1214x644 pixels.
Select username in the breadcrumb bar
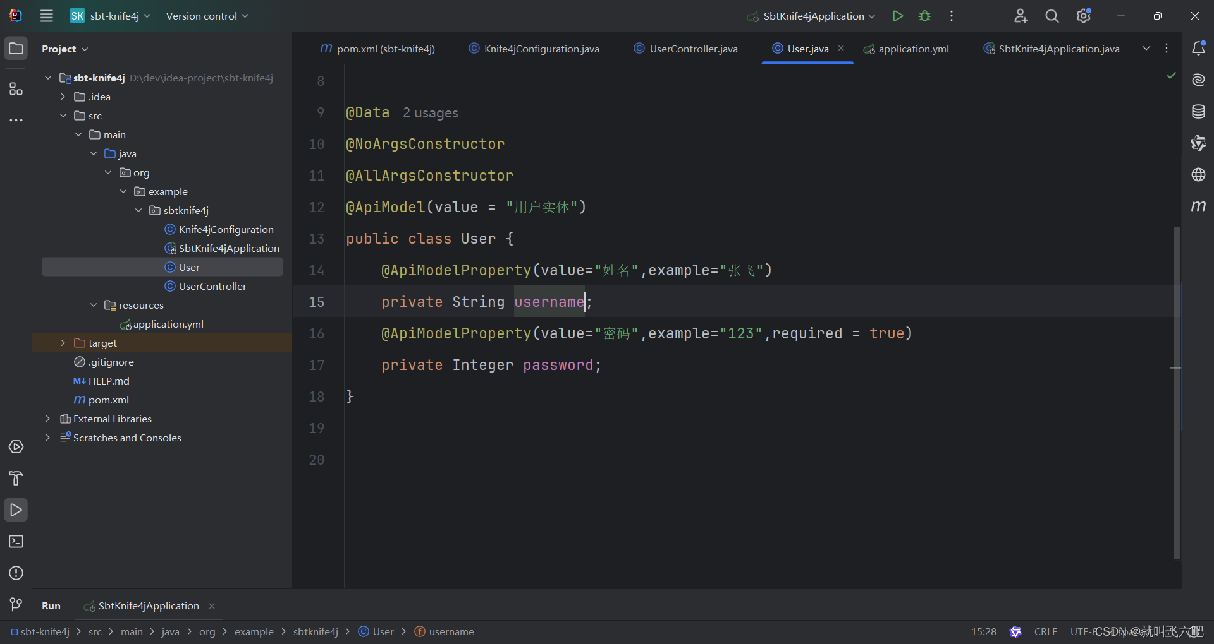pos(451,631)
